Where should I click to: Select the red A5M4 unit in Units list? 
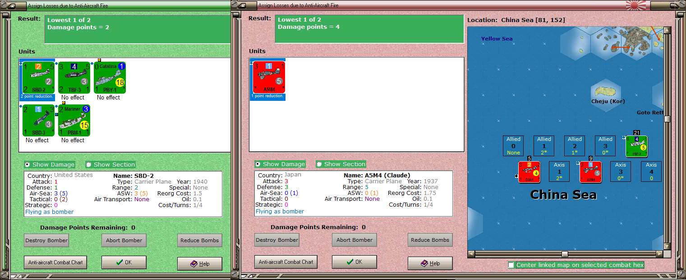(269, 77)
